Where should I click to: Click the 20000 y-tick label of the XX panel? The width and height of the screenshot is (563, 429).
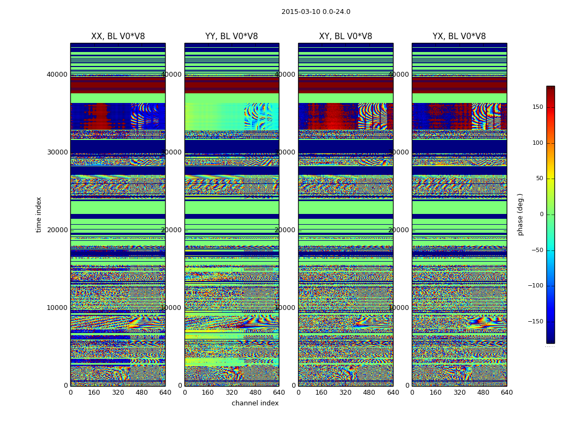(57, 230)
